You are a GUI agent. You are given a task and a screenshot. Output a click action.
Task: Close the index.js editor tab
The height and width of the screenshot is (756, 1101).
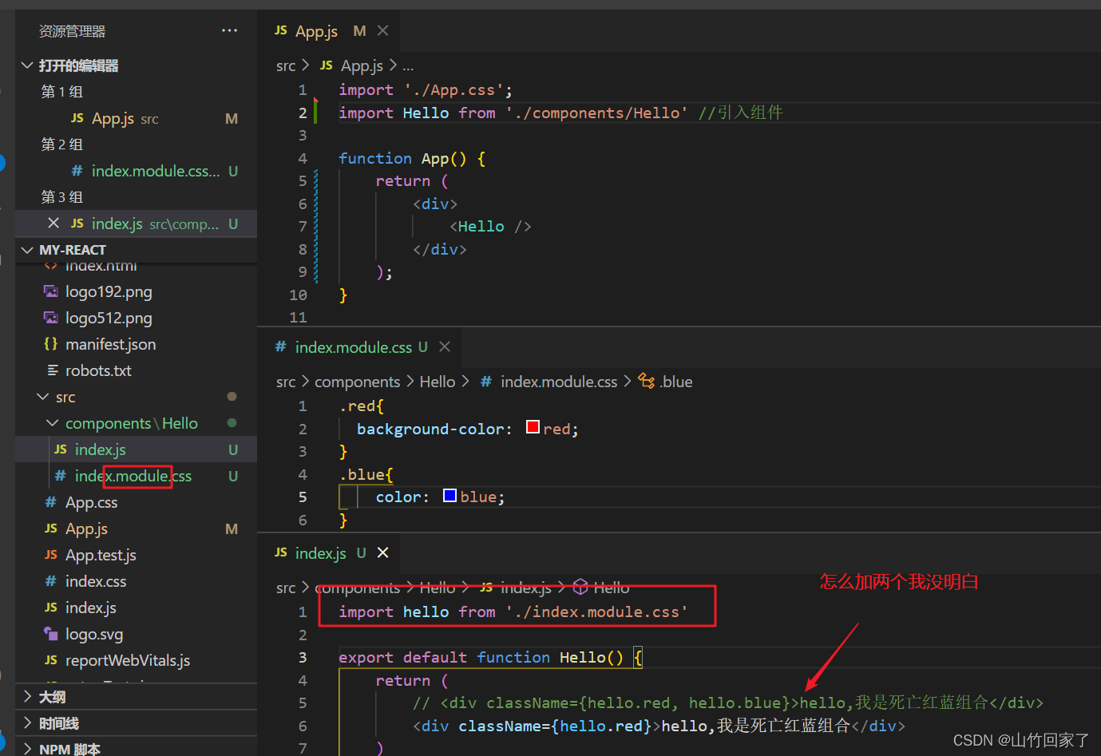point(383,552)
